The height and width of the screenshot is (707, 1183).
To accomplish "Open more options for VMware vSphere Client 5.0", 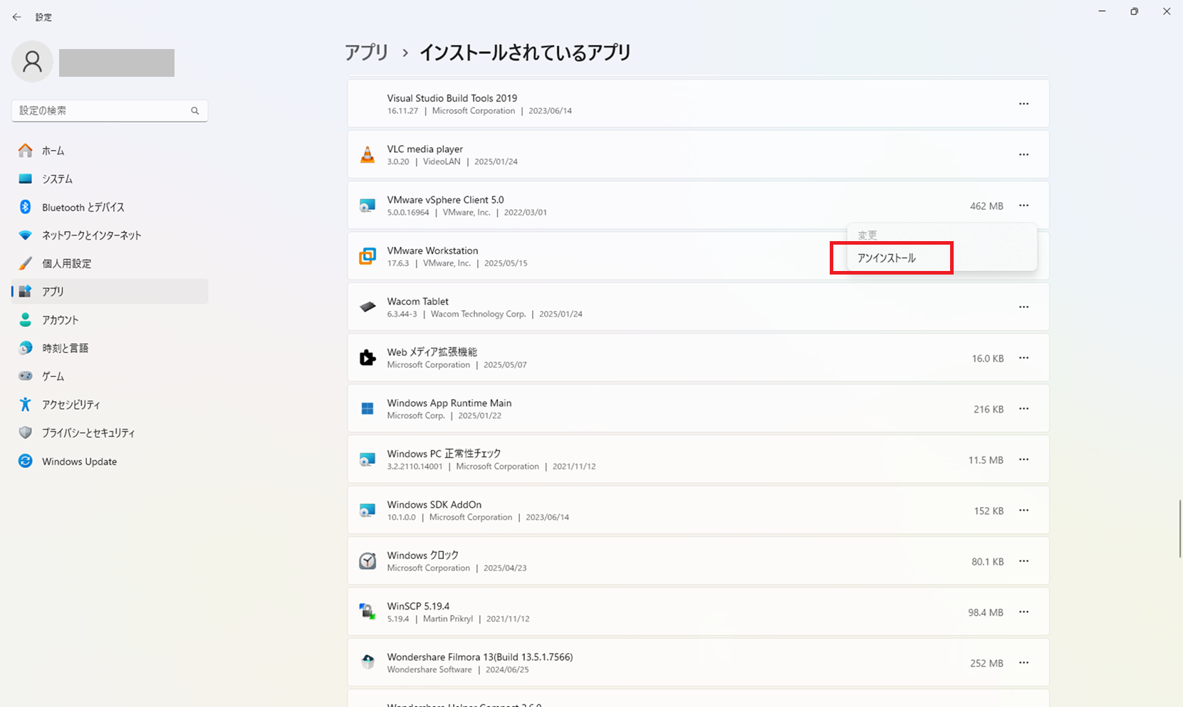I will (x=1023, y=206).
